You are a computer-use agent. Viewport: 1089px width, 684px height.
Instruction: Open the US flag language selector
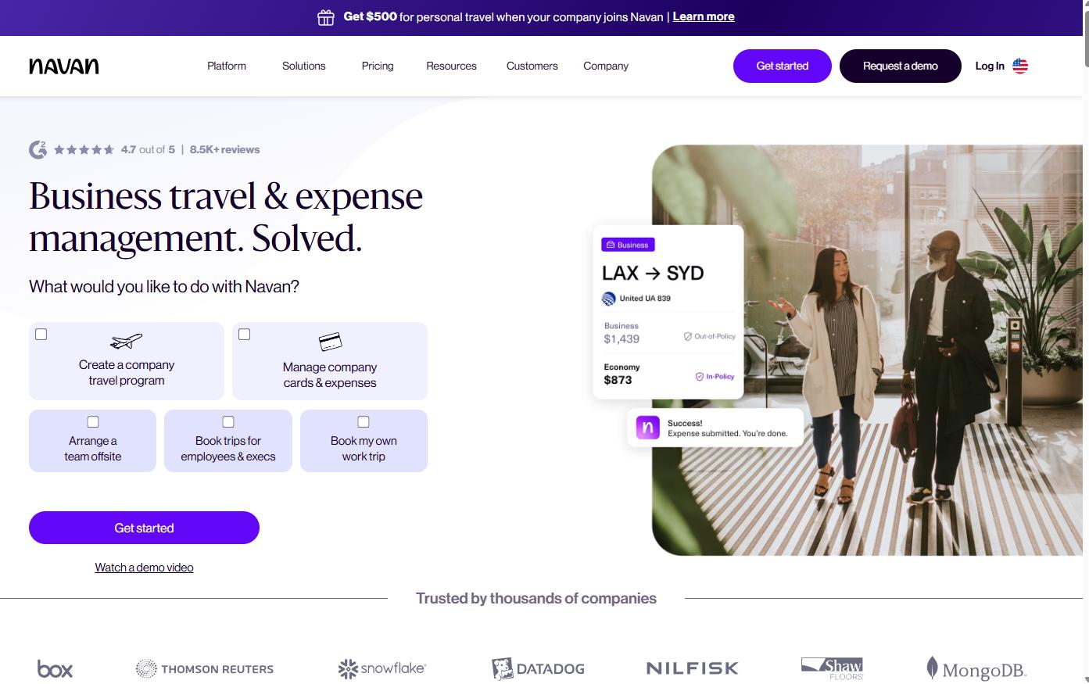click(x=1020, y=66)
